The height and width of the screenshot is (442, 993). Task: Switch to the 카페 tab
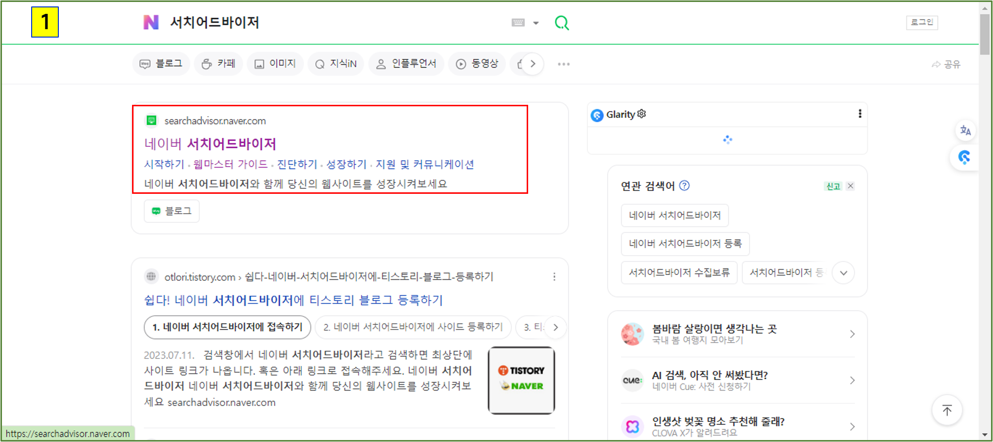tap(219, 64)
